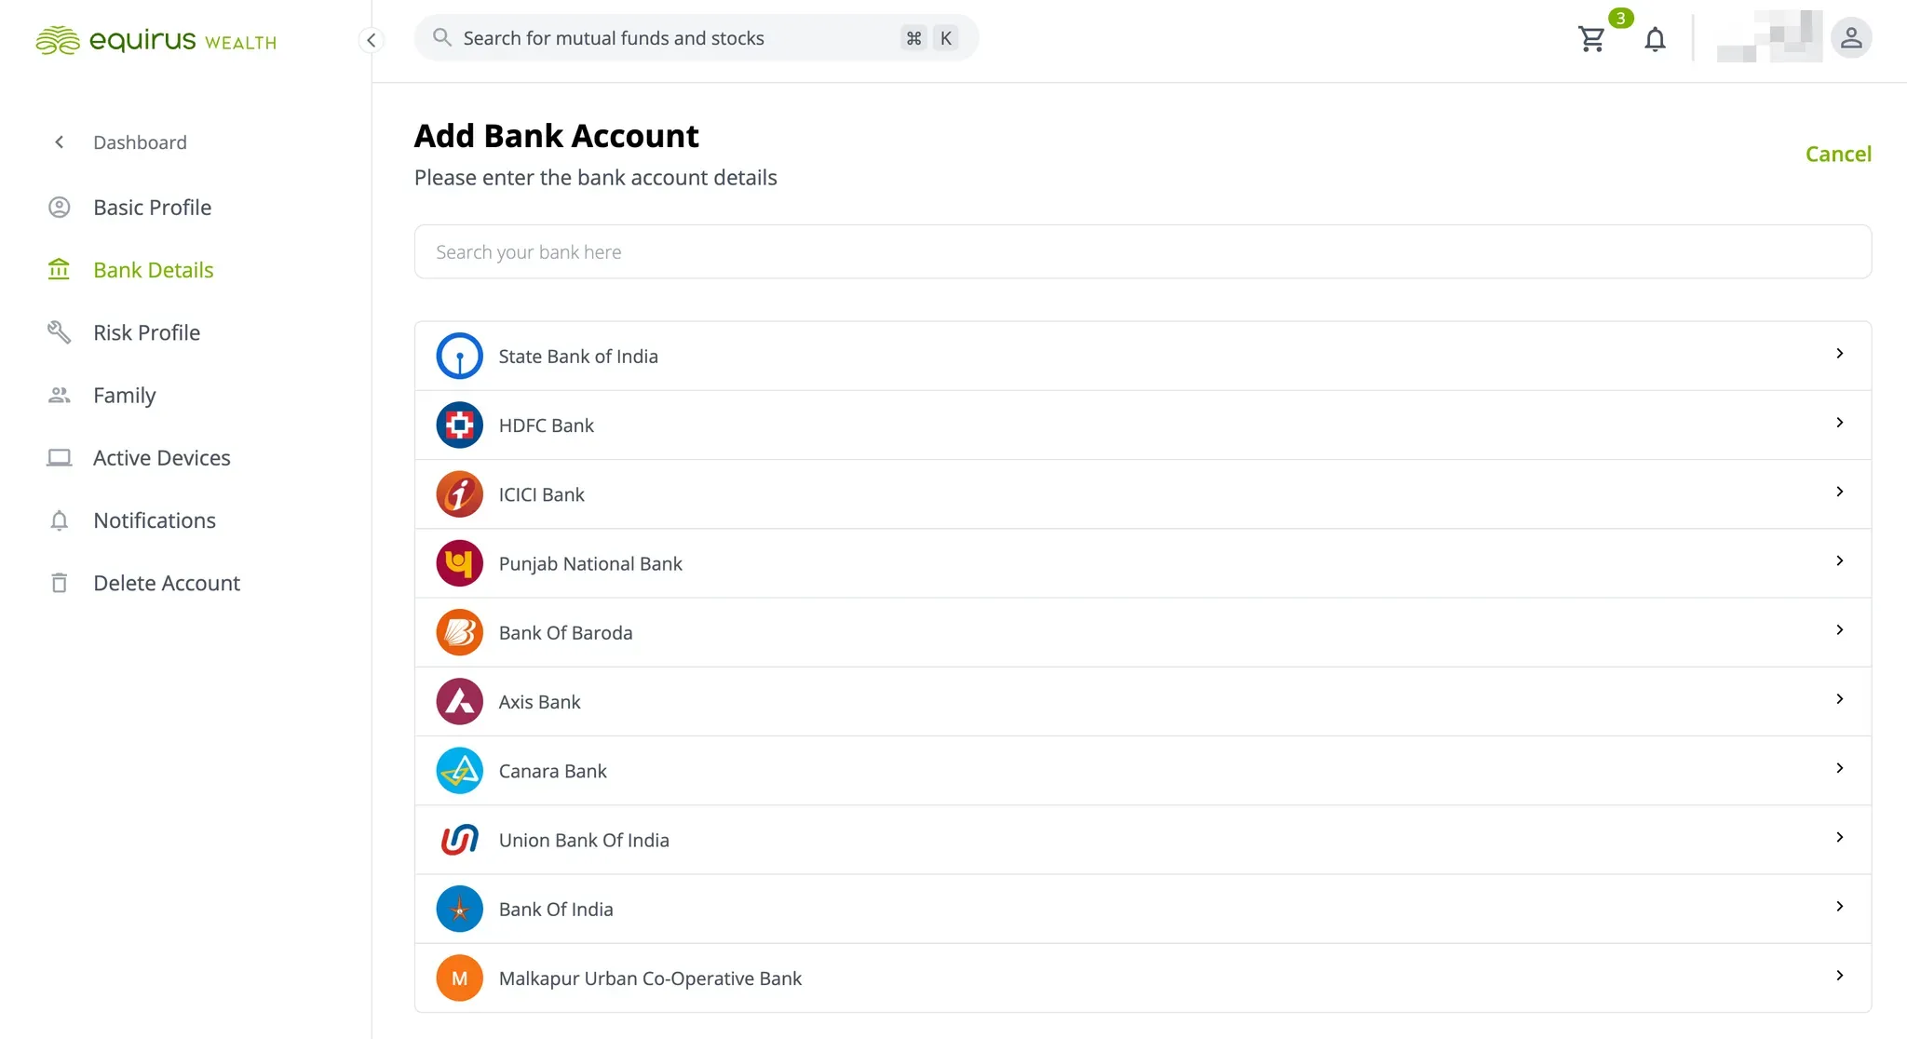Expand Bank Of Baroda row chevron

1840,629
